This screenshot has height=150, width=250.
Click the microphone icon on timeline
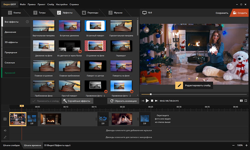(x=5, y=137)
